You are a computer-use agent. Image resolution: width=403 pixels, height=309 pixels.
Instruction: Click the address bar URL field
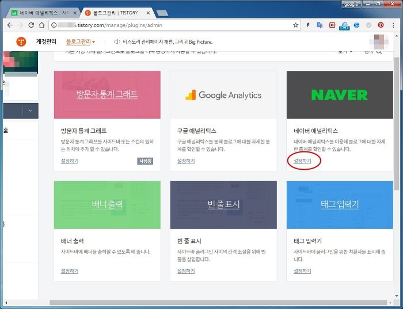175,25
